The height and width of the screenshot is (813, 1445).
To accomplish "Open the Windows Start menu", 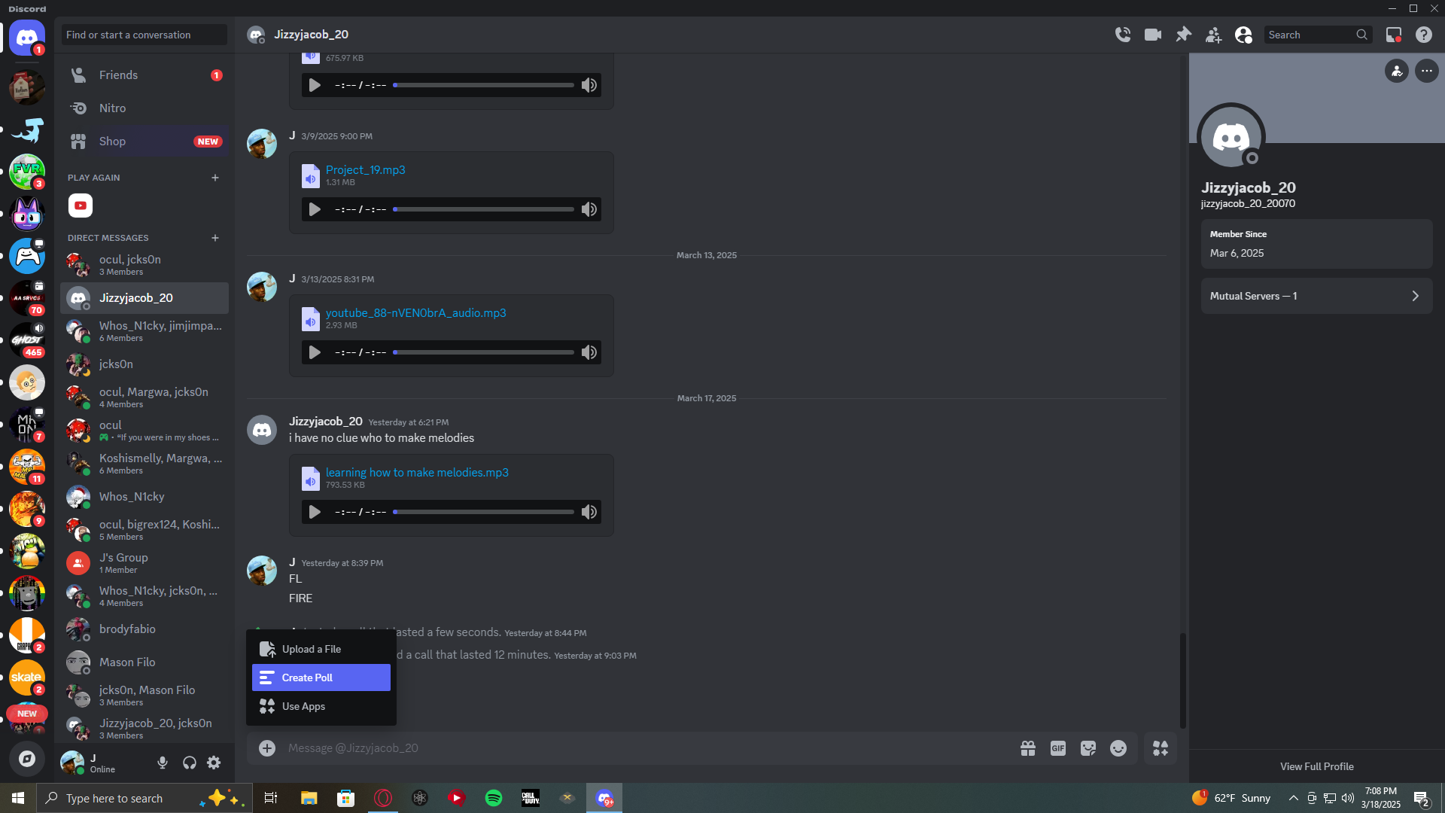I will 18,798.
